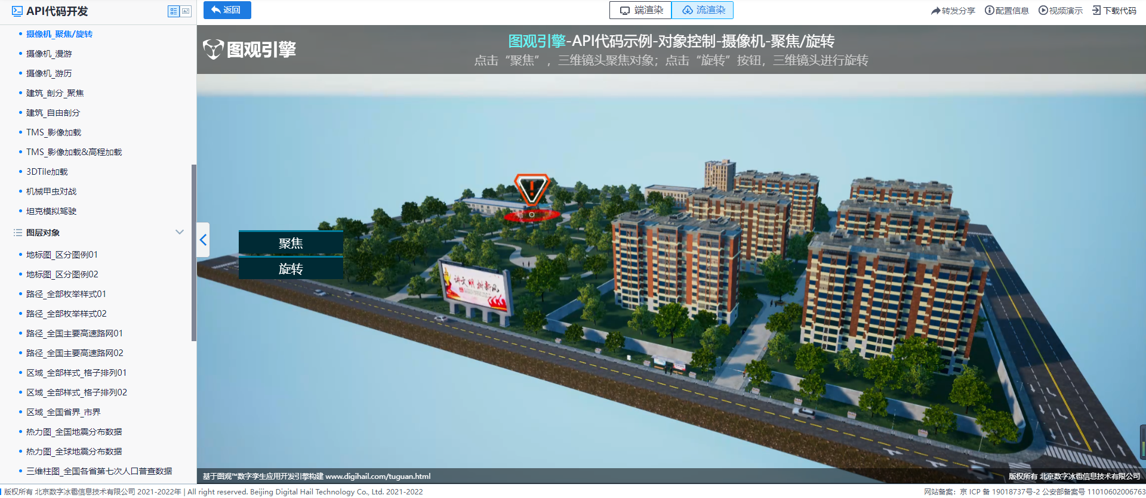Viewport: 1146px width, 498px height.
Task: Open 区域_全部样式_格子排列01 example
Action: tap(76, 373)
